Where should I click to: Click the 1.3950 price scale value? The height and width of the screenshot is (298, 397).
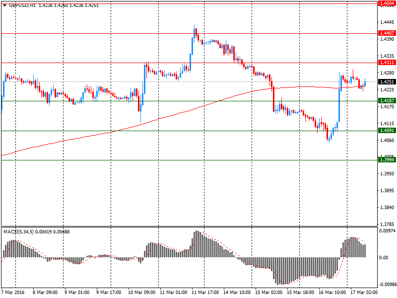click(388, 173)
